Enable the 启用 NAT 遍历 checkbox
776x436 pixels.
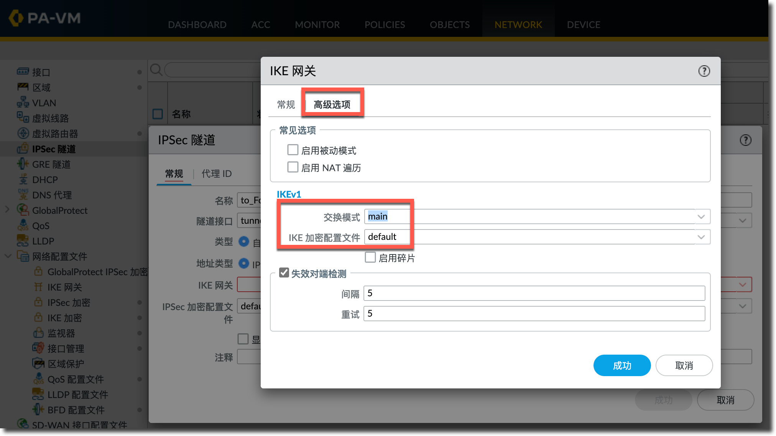(293, 167)
